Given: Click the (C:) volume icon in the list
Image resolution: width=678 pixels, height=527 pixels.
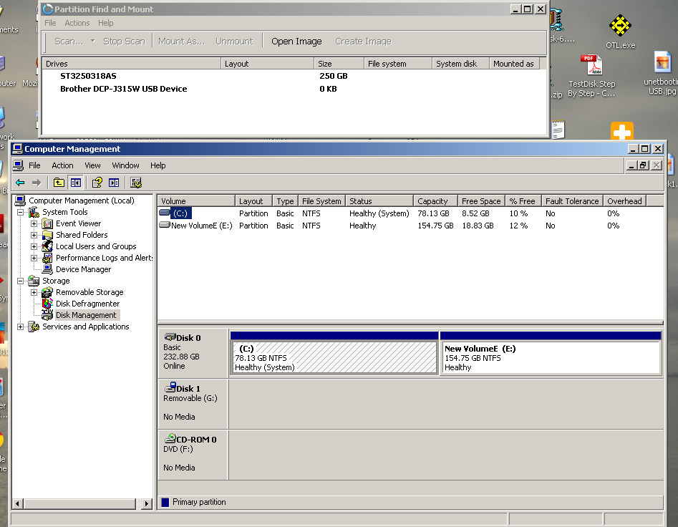Looking at the screenshot, I should click(165, 212).
